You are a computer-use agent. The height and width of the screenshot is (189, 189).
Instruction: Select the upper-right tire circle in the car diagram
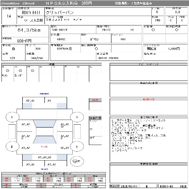pyautogui.click(x=77, y=117)
